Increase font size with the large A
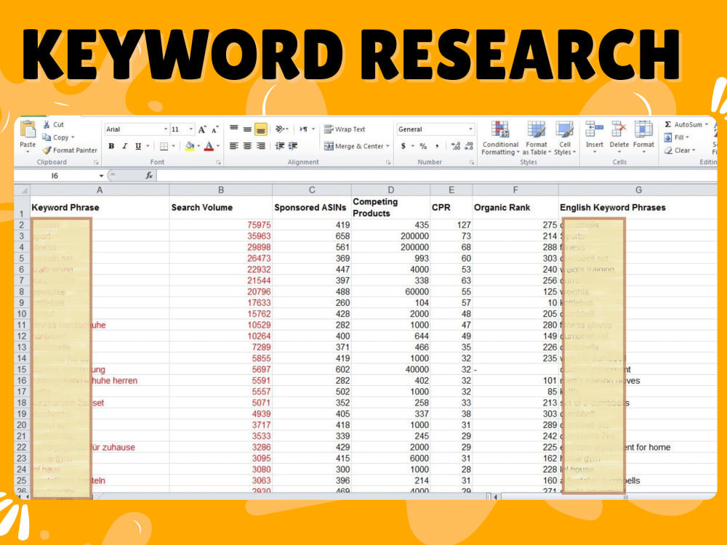 click(x=201, y=130)
